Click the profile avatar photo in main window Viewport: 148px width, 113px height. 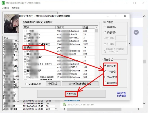click(11, 24)
